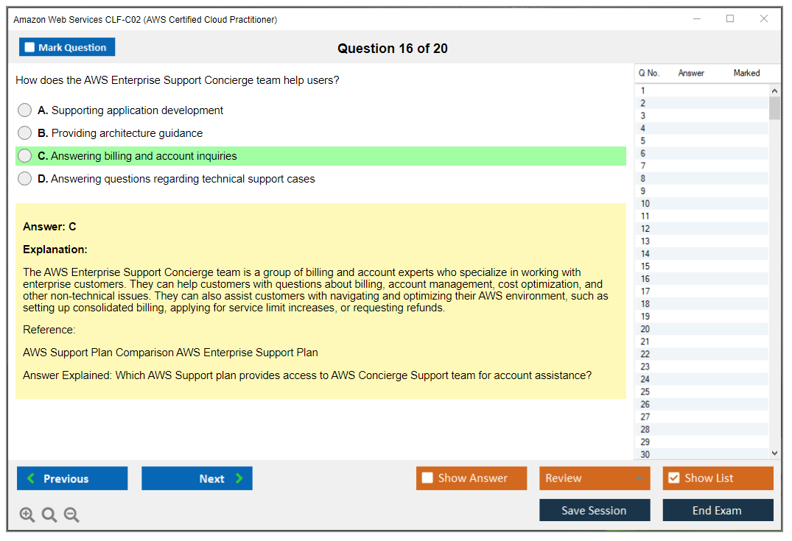Expand the Review dropdown arrow
The image size is (792, 541).
pos(639,478)
